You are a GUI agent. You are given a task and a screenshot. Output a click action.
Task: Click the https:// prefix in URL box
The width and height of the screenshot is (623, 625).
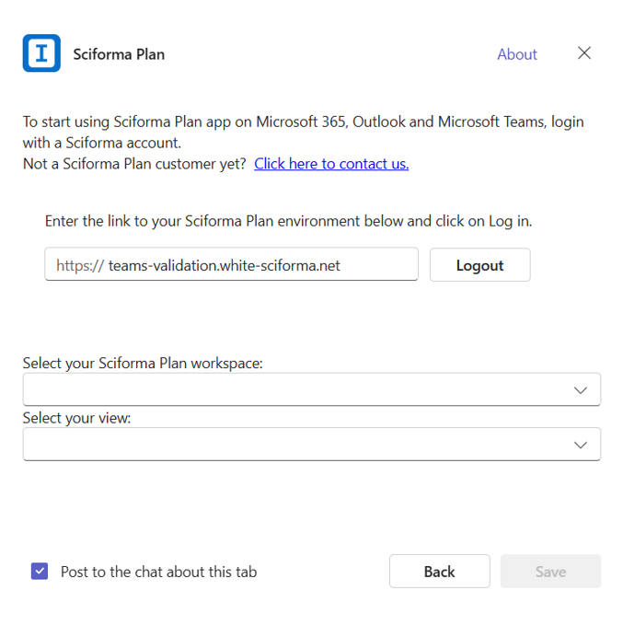[79, 265]
